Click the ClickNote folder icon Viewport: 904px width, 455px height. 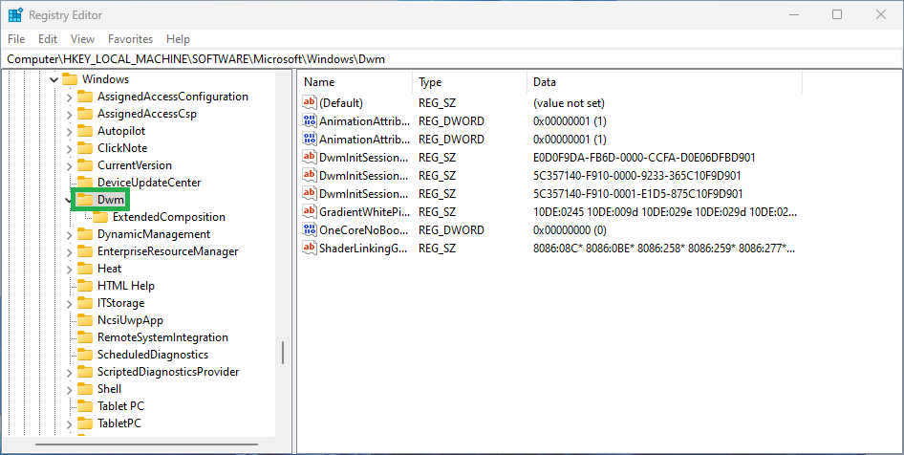[85, 148]
